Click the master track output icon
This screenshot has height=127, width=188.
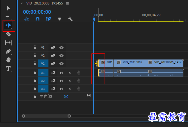pos(89,95)
